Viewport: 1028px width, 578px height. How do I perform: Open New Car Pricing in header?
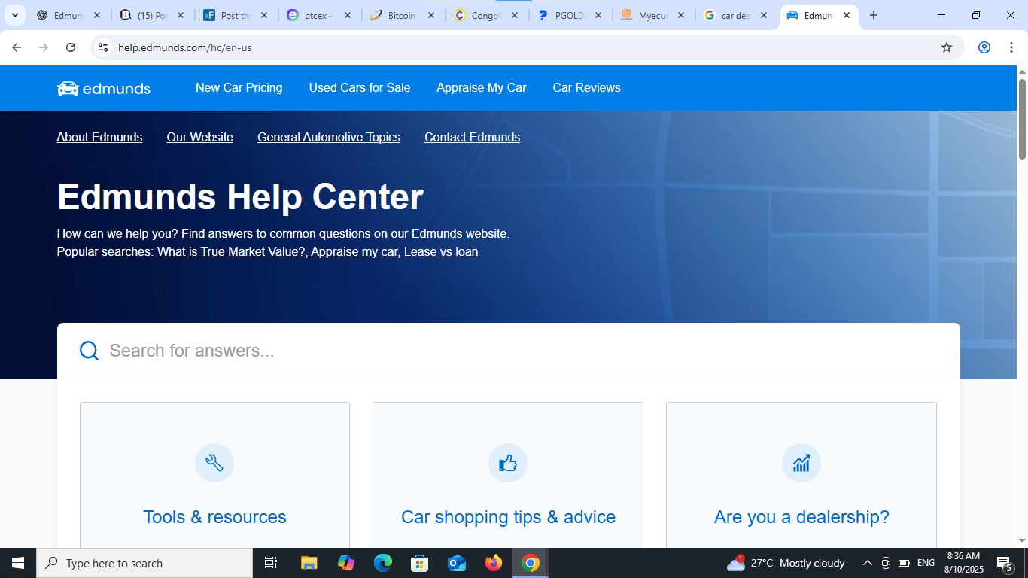(x=239, y=88)
